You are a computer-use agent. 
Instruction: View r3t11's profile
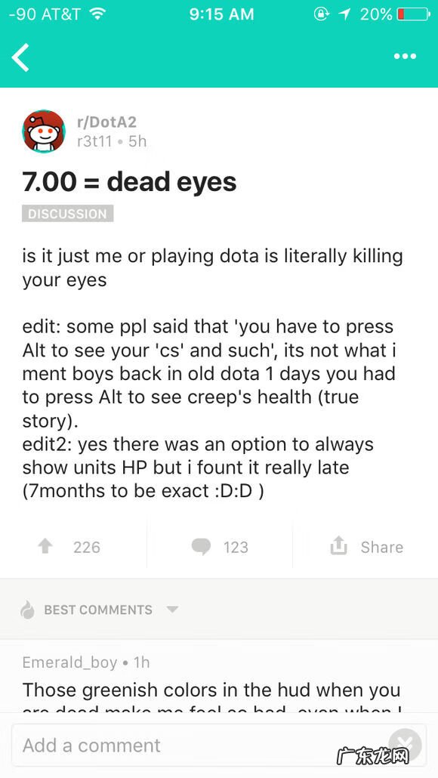[x=94, y=141]
